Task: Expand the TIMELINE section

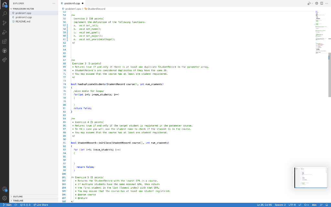Action: click(18, 201)
